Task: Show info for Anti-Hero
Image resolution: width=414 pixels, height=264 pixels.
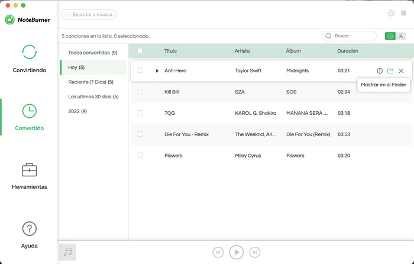Action: point(380,71)
